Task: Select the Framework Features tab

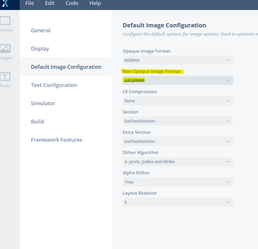Action: pos(66,140)
